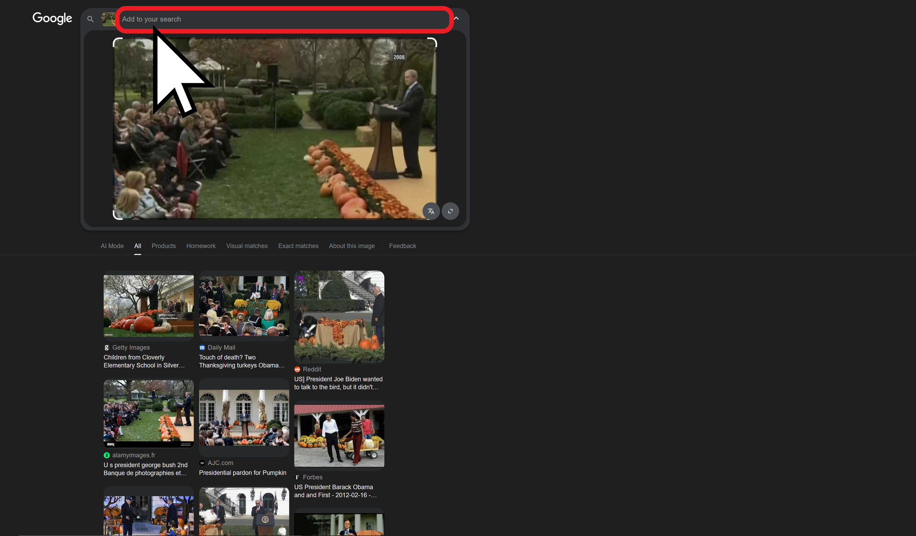Click the Forbes source icon
The image size is (916, 536).
click(297, 477)
